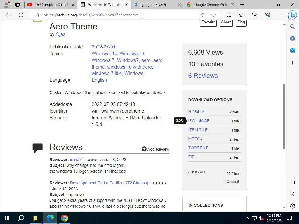Select the Windows 10 With Win7 archive tab
Screen dimensions: 299x224
(x=104, y=5)
